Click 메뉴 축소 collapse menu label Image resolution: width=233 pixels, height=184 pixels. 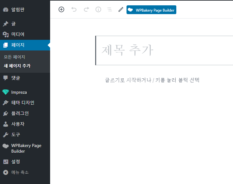pos(20,172)
